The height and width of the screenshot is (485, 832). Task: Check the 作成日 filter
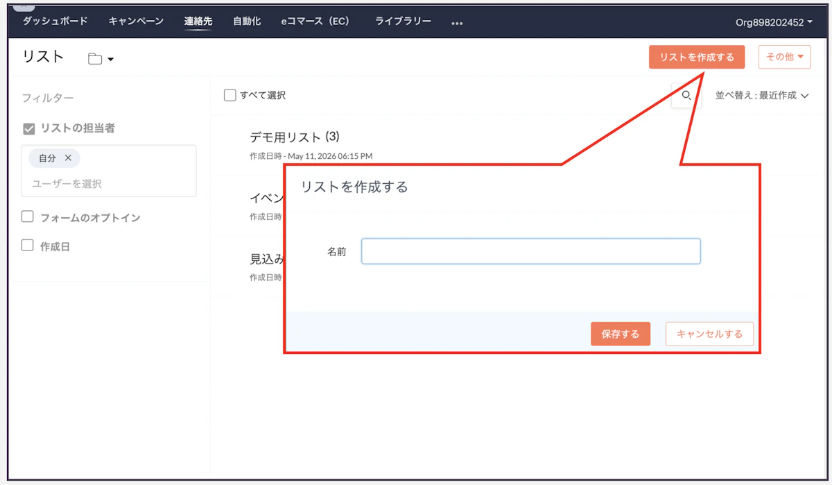pos(28,245)
